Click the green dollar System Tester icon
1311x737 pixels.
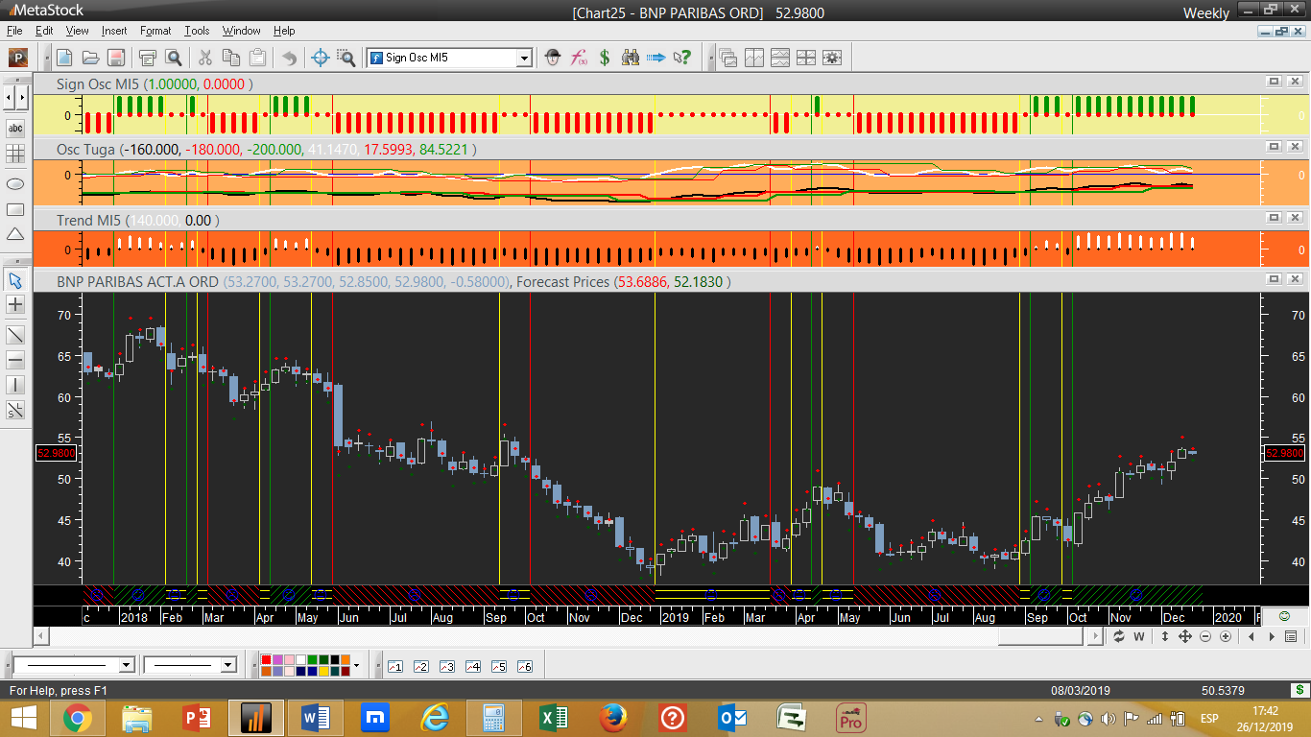(605, 58)
